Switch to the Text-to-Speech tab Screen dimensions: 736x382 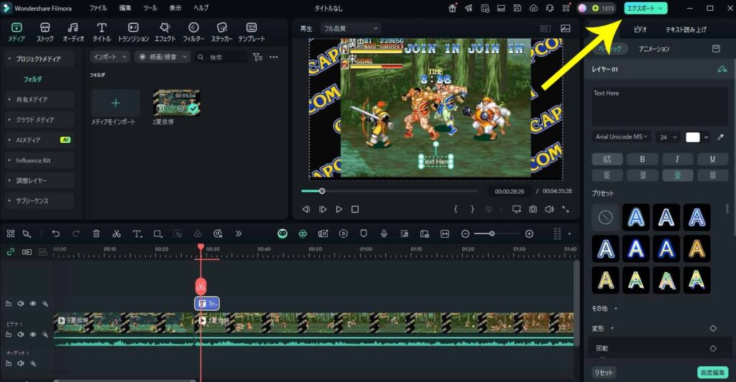coord(686,29)
